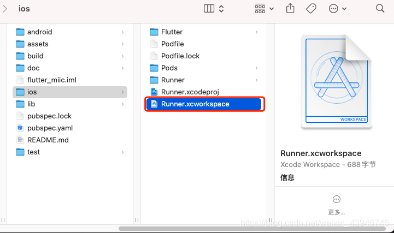394x233 pixels.
Task: Expand the doc folder chevron
Action: coord(122,68)
